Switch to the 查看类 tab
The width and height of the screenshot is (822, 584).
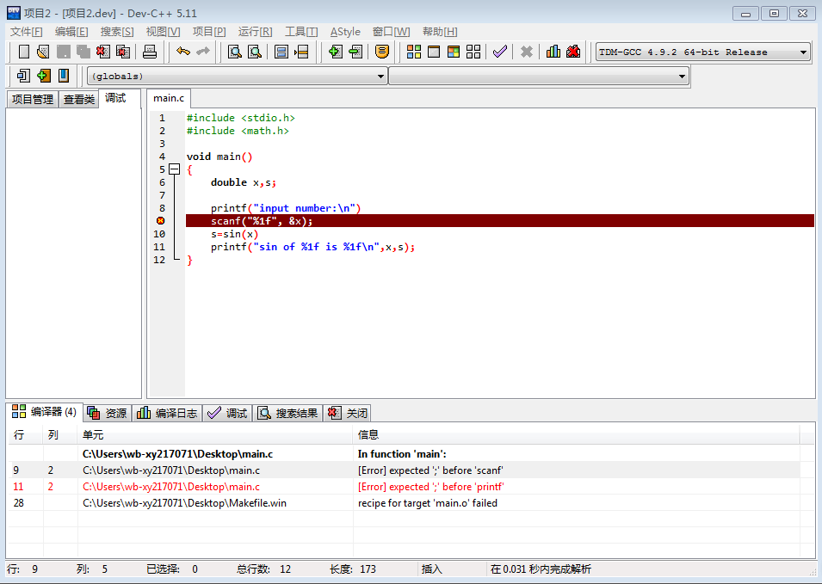click(x=79, y=99)
